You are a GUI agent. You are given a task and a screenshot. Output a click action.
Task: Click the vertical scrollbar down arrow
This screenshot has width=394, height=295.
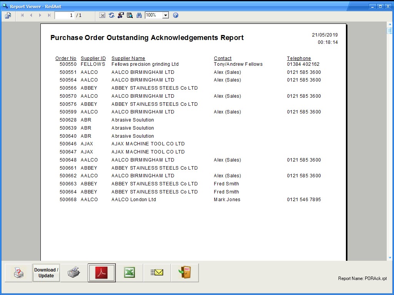pos(390,258)
